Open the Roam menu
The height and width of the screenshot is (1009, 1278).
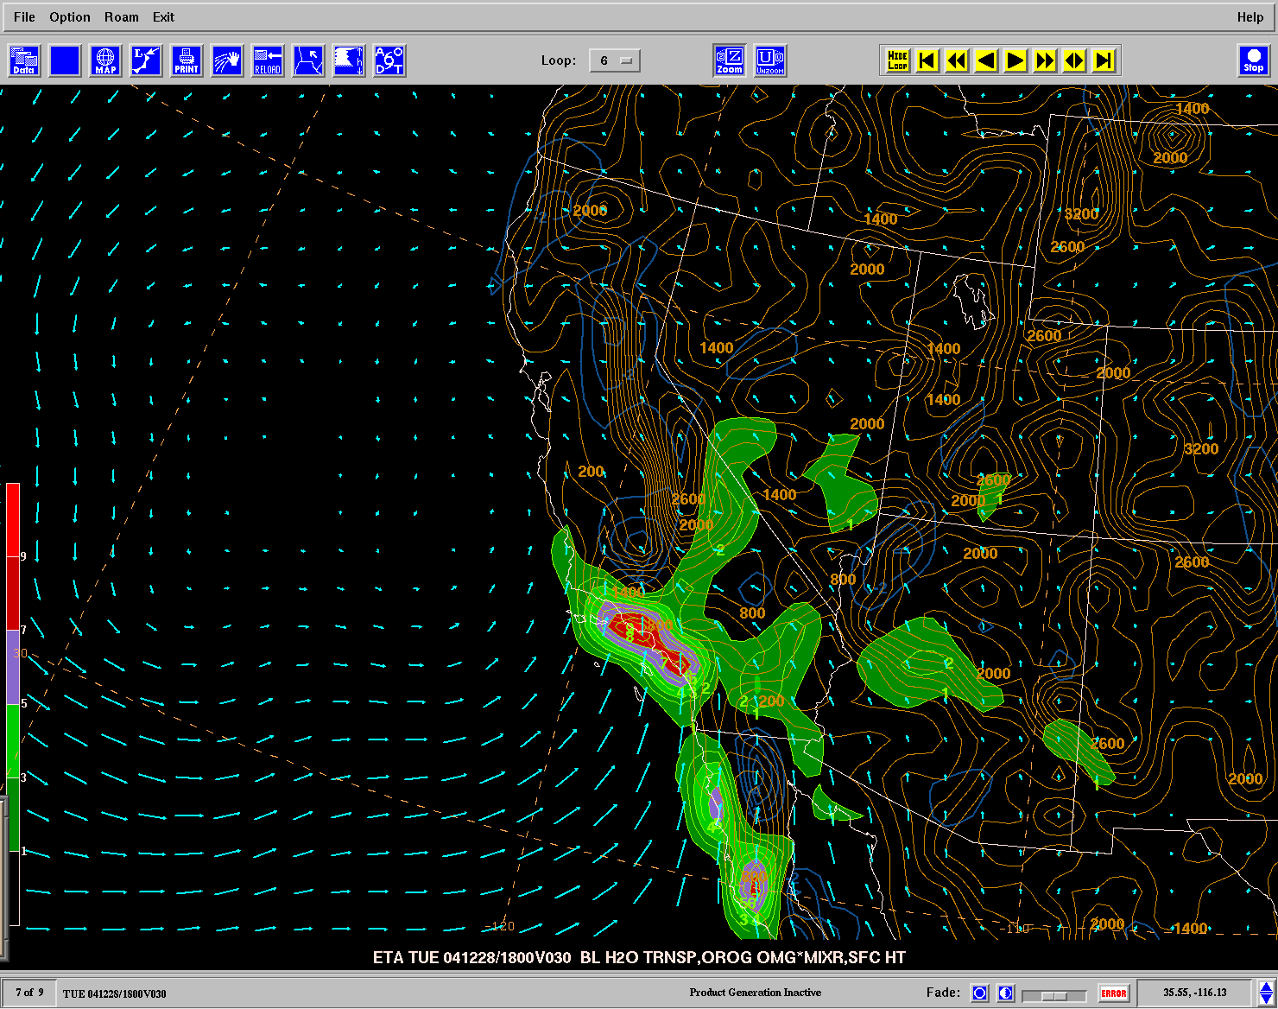(121, 17)
